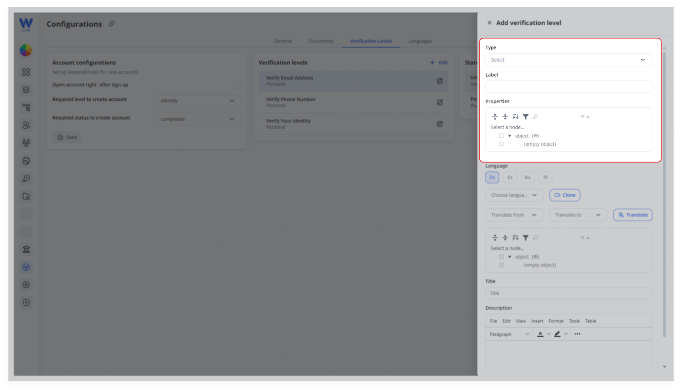Screen dimensions: 682x391
Task: Open the hierarchy tree icon in sidebar
Action: (x=26, y=108)
